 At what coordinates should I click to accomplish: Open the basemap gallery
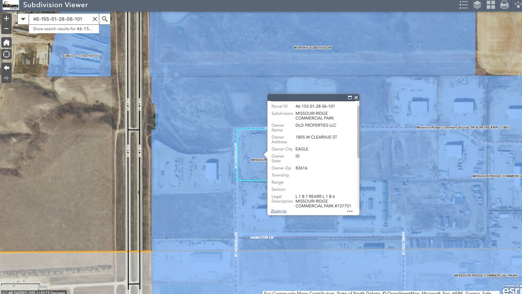point(491,5)
